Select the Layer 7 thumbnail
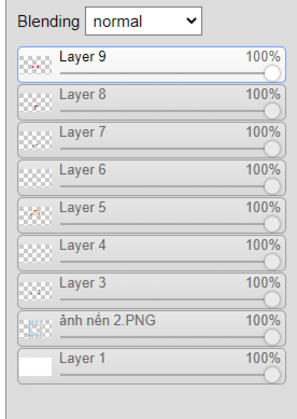297x419 pixels. 35,140
